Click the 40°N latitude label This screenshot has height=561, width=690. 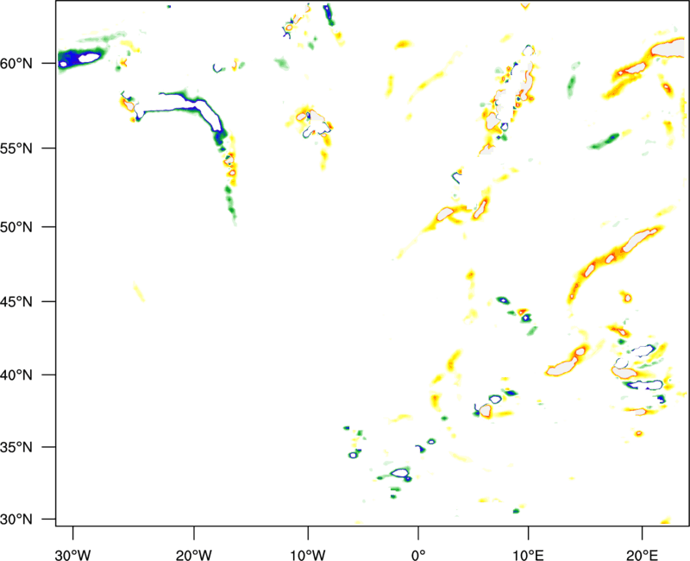click(16, 375)
